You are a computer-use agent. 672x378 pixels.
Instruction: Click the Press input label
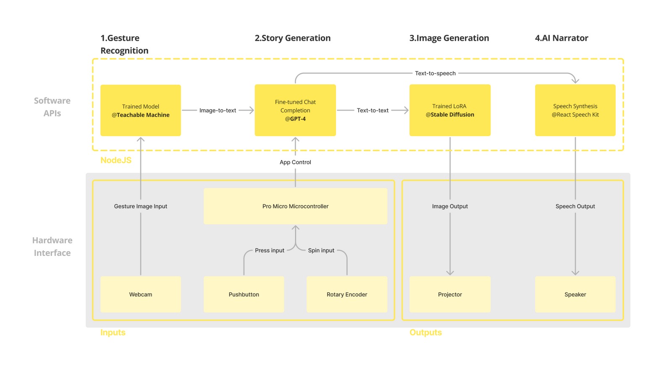coord(270,250)
